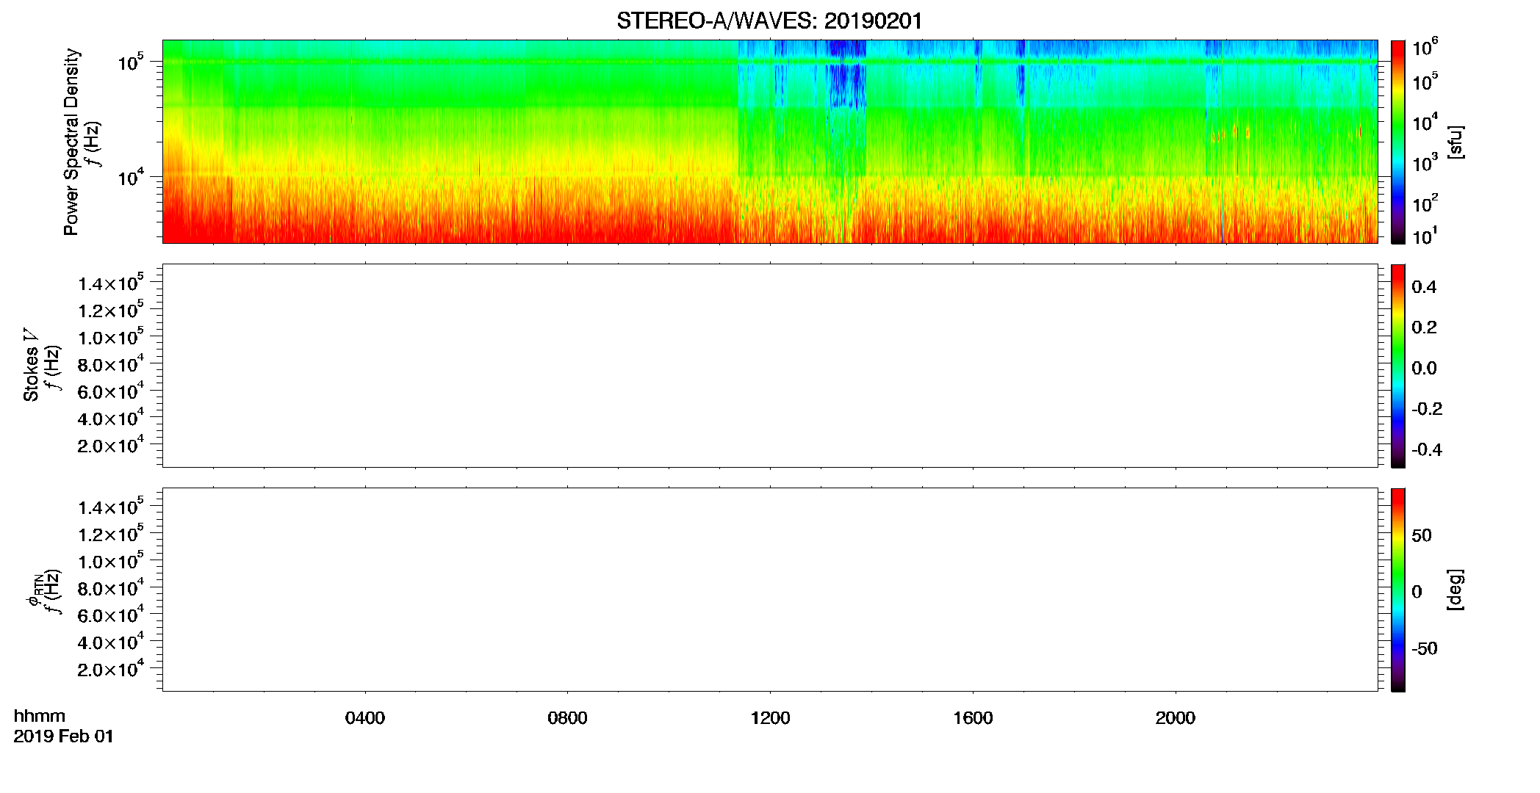Viewport: 1540px width, 793px height.
Task: Click the 10^5 tick on spectrogram frequency axis
Action: (x=131, y=62)
